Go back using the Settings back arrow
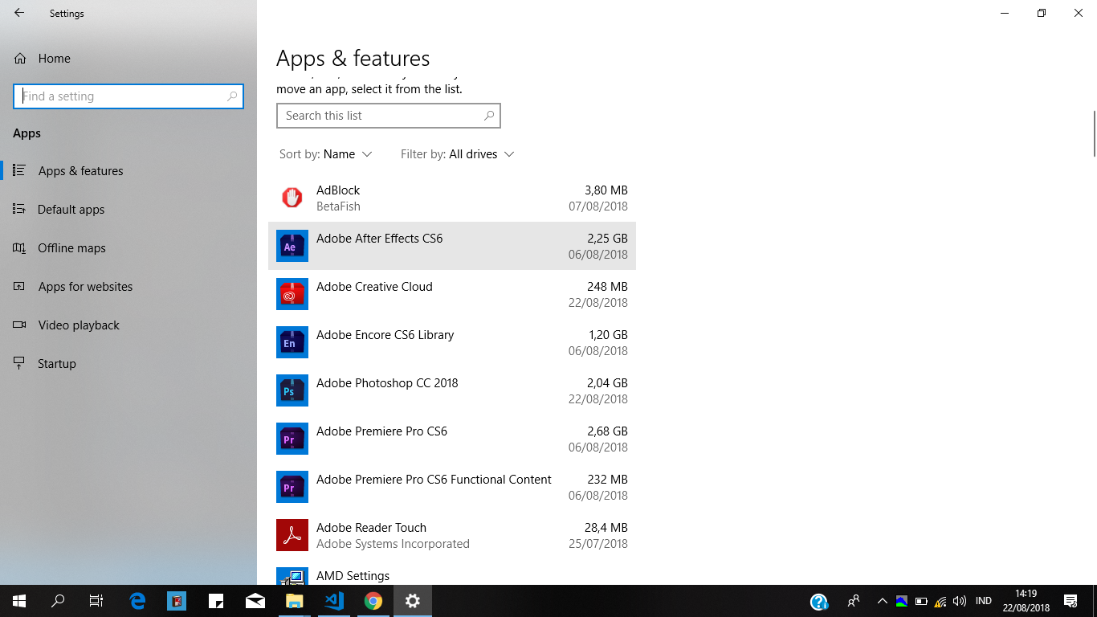Image resolution: width=1097 pixels, height=617 pixels. pos(19,13)
